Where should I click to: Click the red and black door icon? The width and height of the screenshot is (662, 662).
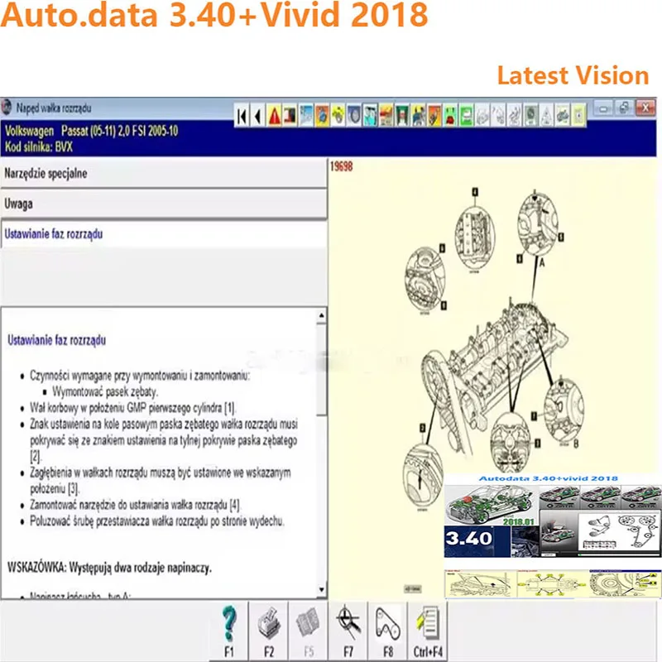click(290, 116)
